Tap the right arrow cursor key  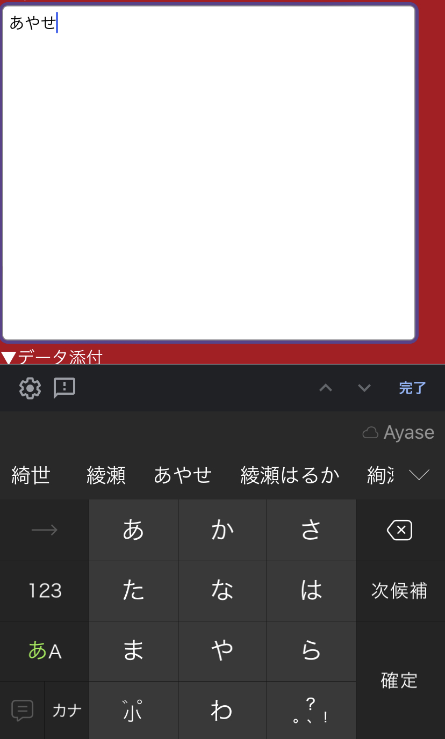[45, 531]
